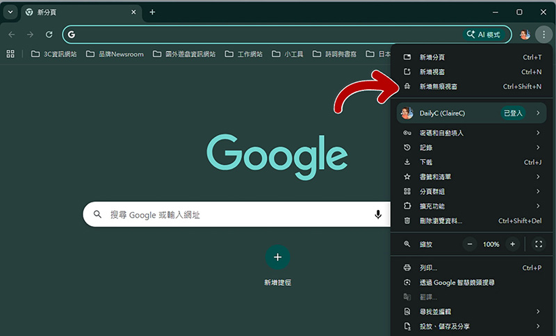This screenshot has width=556, height=336.
Task: Open the tab search dropdown arrow
Action: pos(10,13)
